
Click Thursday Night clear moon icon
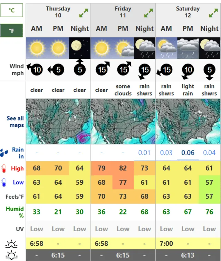click(x=79, y=48)
